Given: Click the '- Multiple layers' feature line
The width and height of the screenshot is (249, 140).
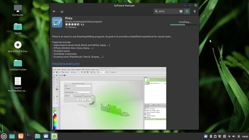Looking at the screenshot, I should [x=61, y=51].
